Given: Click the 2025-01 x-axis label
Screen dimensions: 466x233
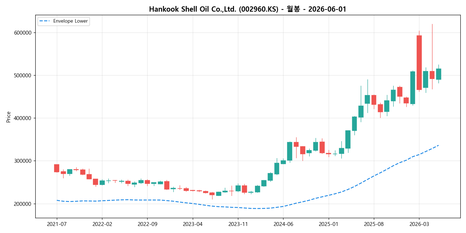Looking at the screenshot, I should click(328, 224).
